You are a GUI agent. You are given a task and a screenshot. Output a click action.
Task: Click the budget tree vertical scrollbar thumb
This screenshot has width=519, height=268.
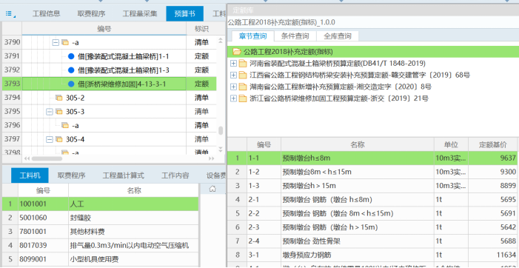pyautogui.click(x=221, y=131)
